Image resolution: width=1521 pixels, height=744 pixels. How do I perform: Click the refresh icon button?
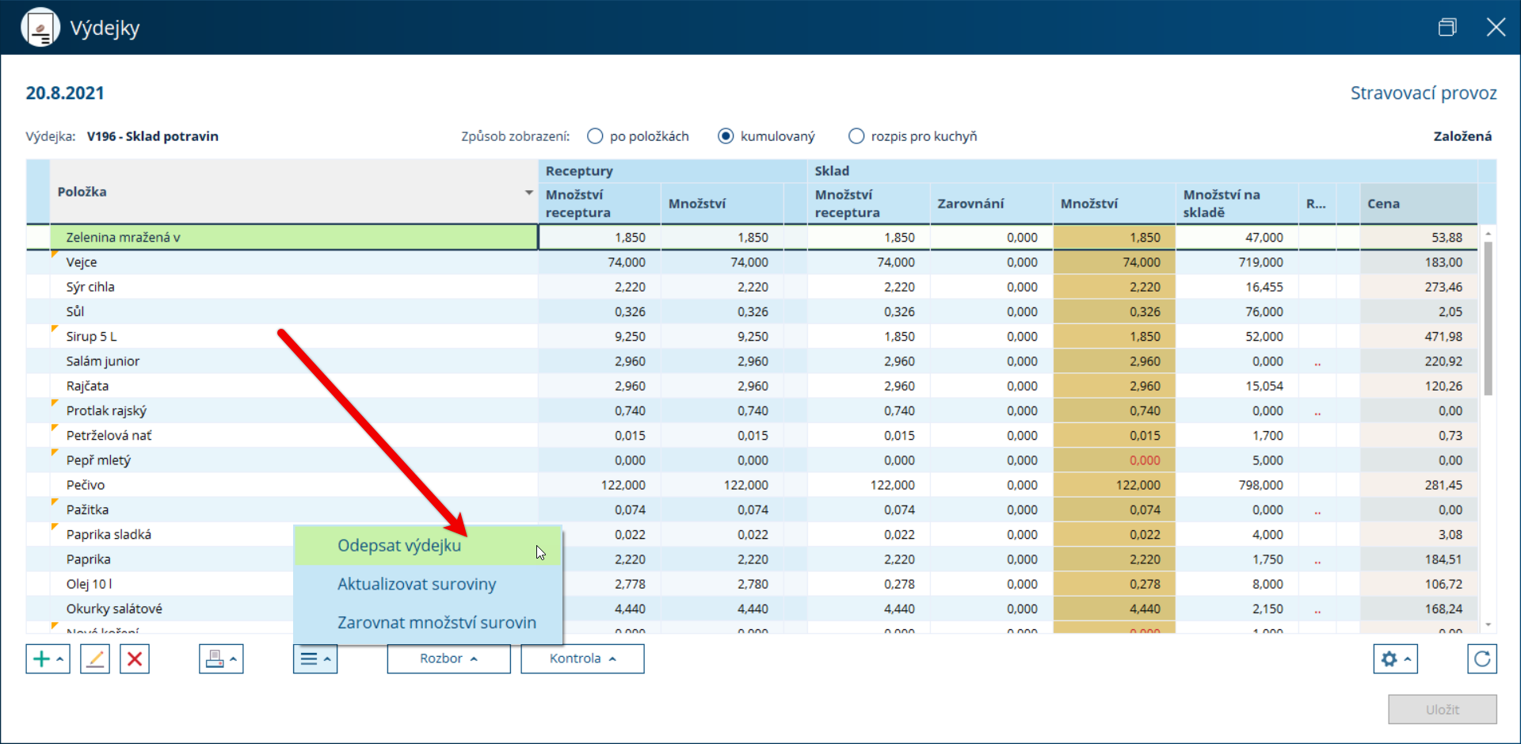pos(1482,658)
